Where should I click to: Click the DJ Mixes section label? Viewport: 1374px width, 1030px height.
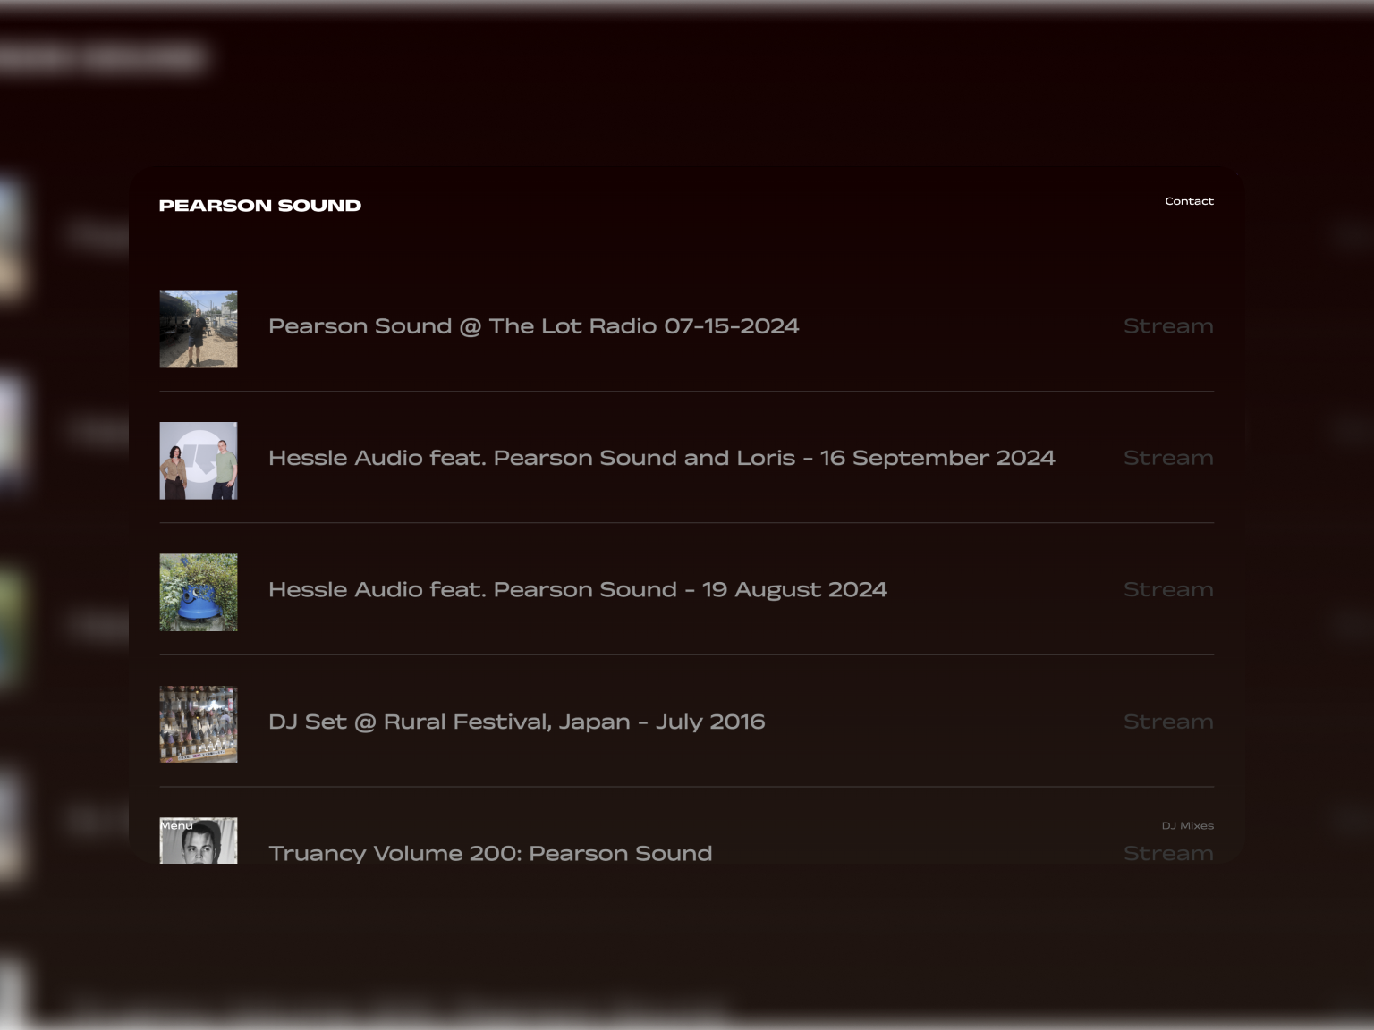(1187, 825)
